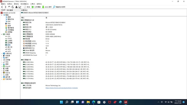Screen dimensions: 187x105
Task: Expand the 裝置 tree node
Action: [2, 68]
